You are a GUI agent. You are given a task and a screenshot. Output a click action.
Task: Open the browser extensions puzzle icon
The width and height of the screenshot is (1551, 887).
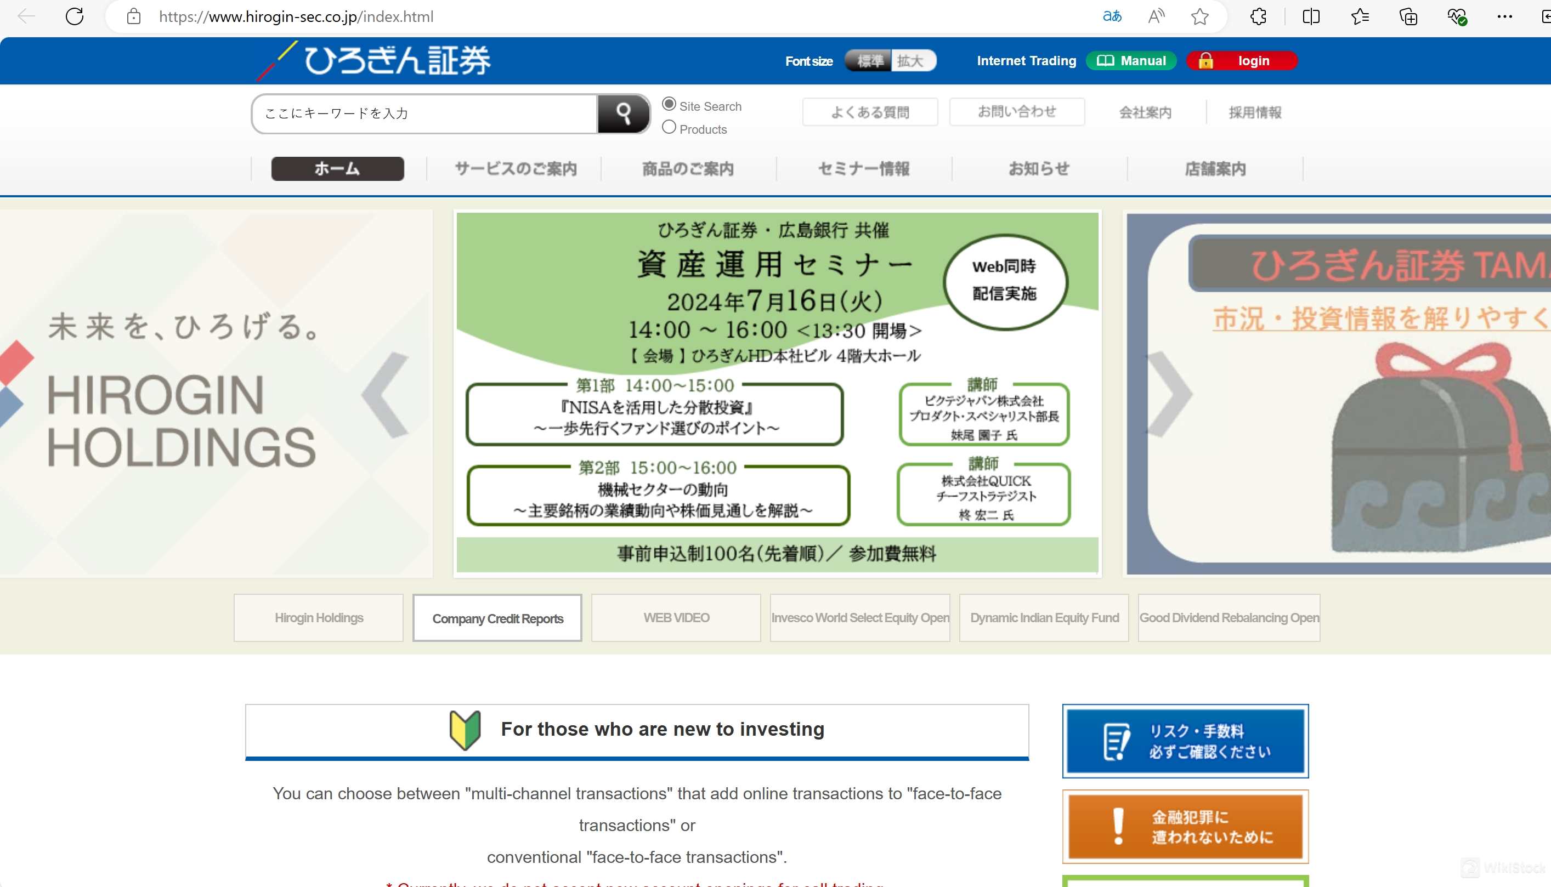pyautogui.click(x=1258, y=16)
